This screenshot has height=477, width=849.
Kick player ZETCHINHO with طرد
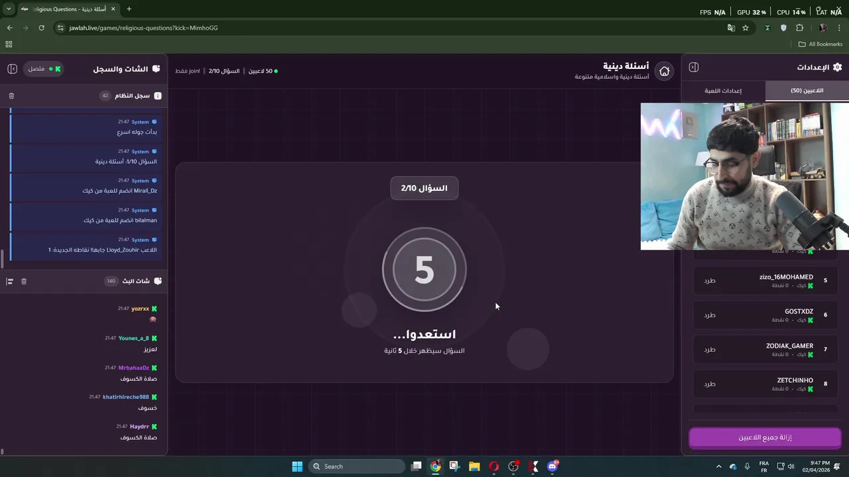[710, 384]
